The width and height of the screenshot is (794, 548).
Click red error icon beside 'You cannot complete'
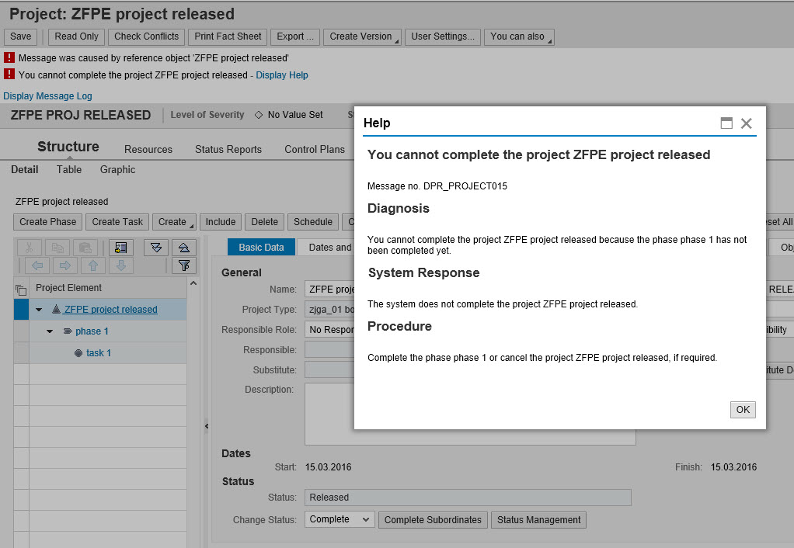click(x=9, y=74)
